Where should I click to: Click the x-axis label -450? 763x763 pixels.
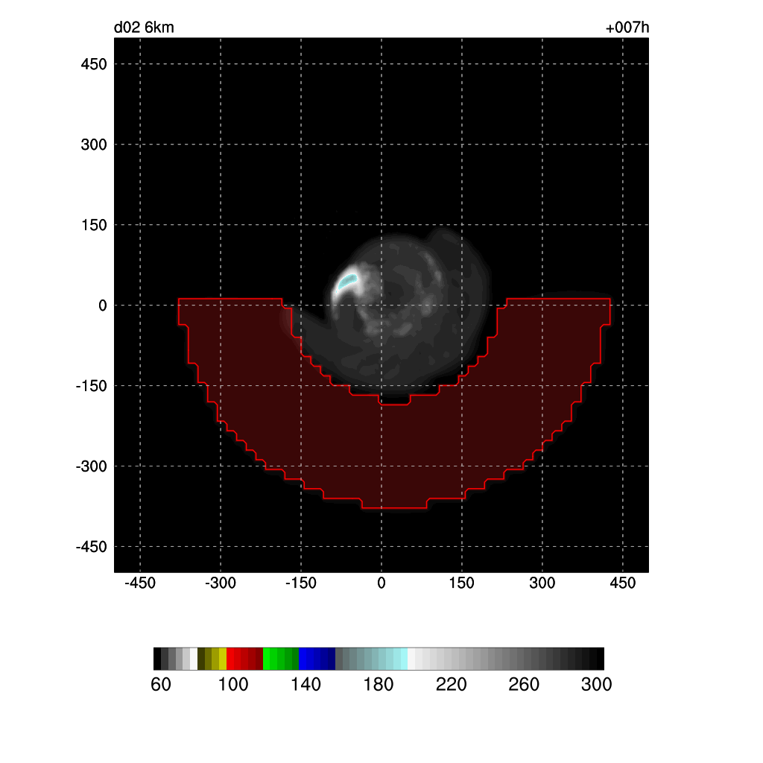coord(140,583)
